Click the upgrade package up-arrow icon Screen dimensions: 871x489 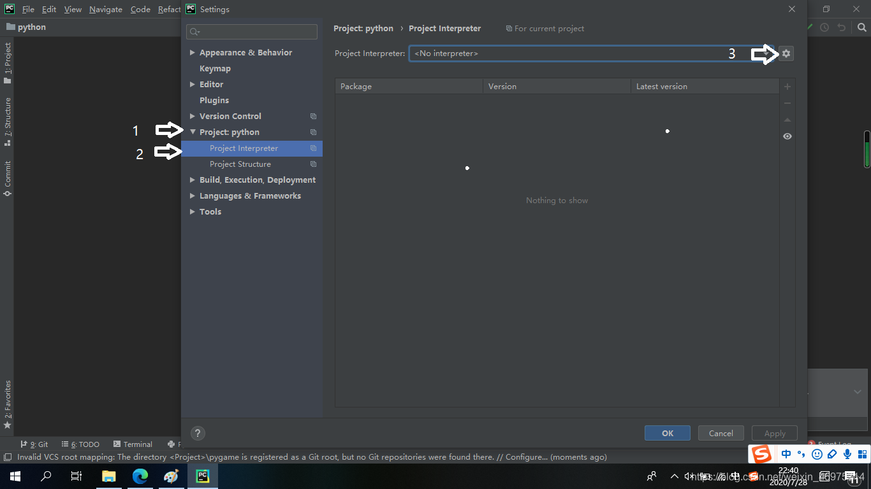[x=787, y=120]
